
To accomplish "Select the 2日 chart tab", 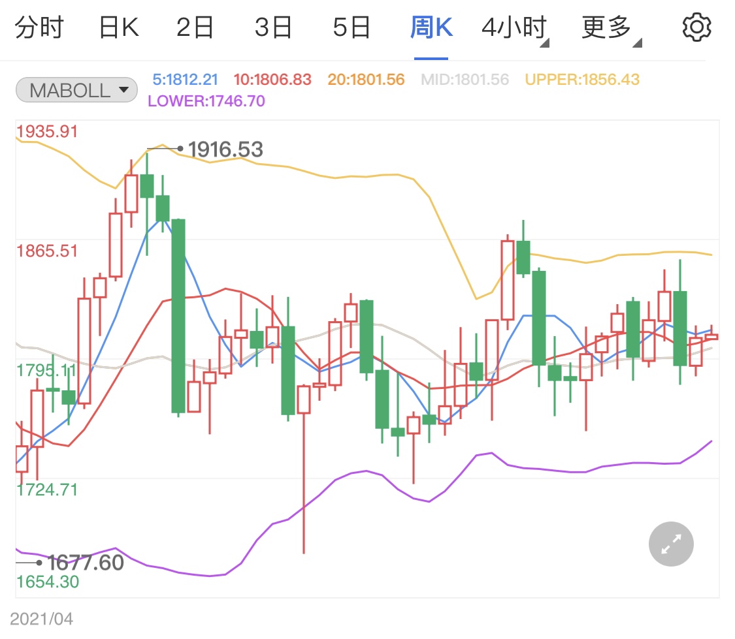I will 195,28.
